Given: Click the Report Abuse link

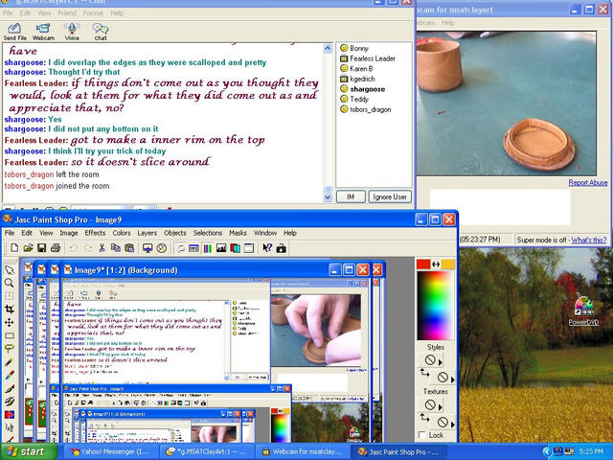Looking at the screenshot, I should coord(587,182).
